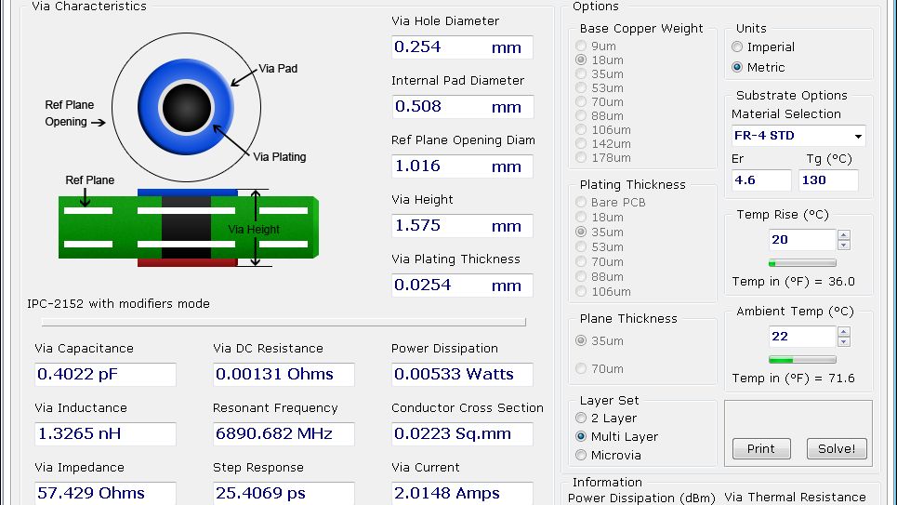This screenshot has height=505, width=897.
Task: Select the Microvia layer set option
Action: pos(582,456)
